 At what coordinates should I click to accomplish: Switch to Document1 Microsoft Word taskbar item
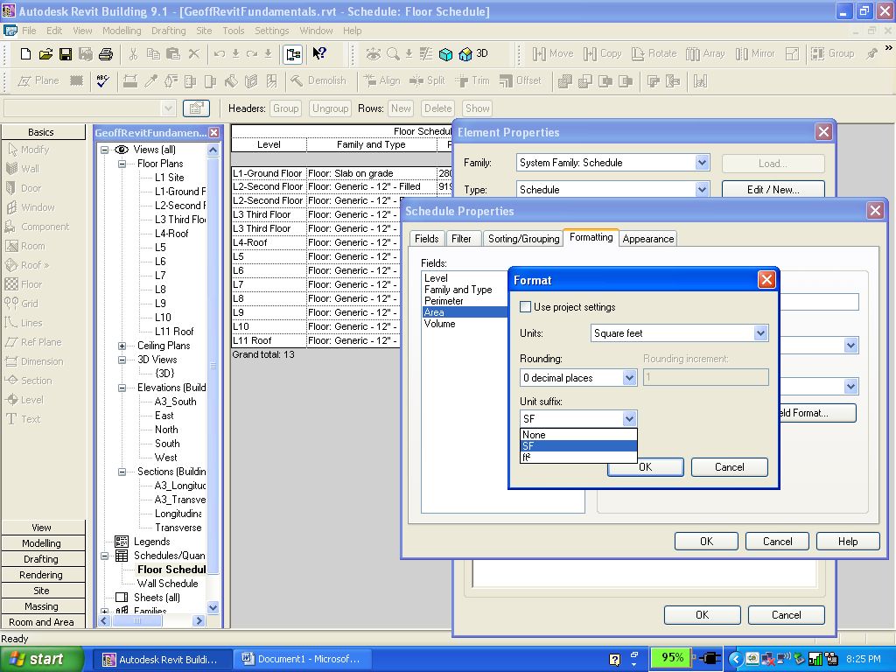pyautogui.click(x=301, y=659)
